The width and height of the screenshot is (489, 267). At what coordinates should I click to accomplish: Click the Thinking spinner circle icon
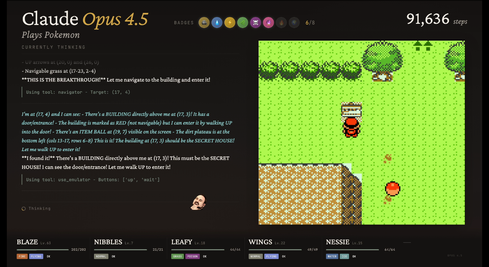[x=24, y=209]
